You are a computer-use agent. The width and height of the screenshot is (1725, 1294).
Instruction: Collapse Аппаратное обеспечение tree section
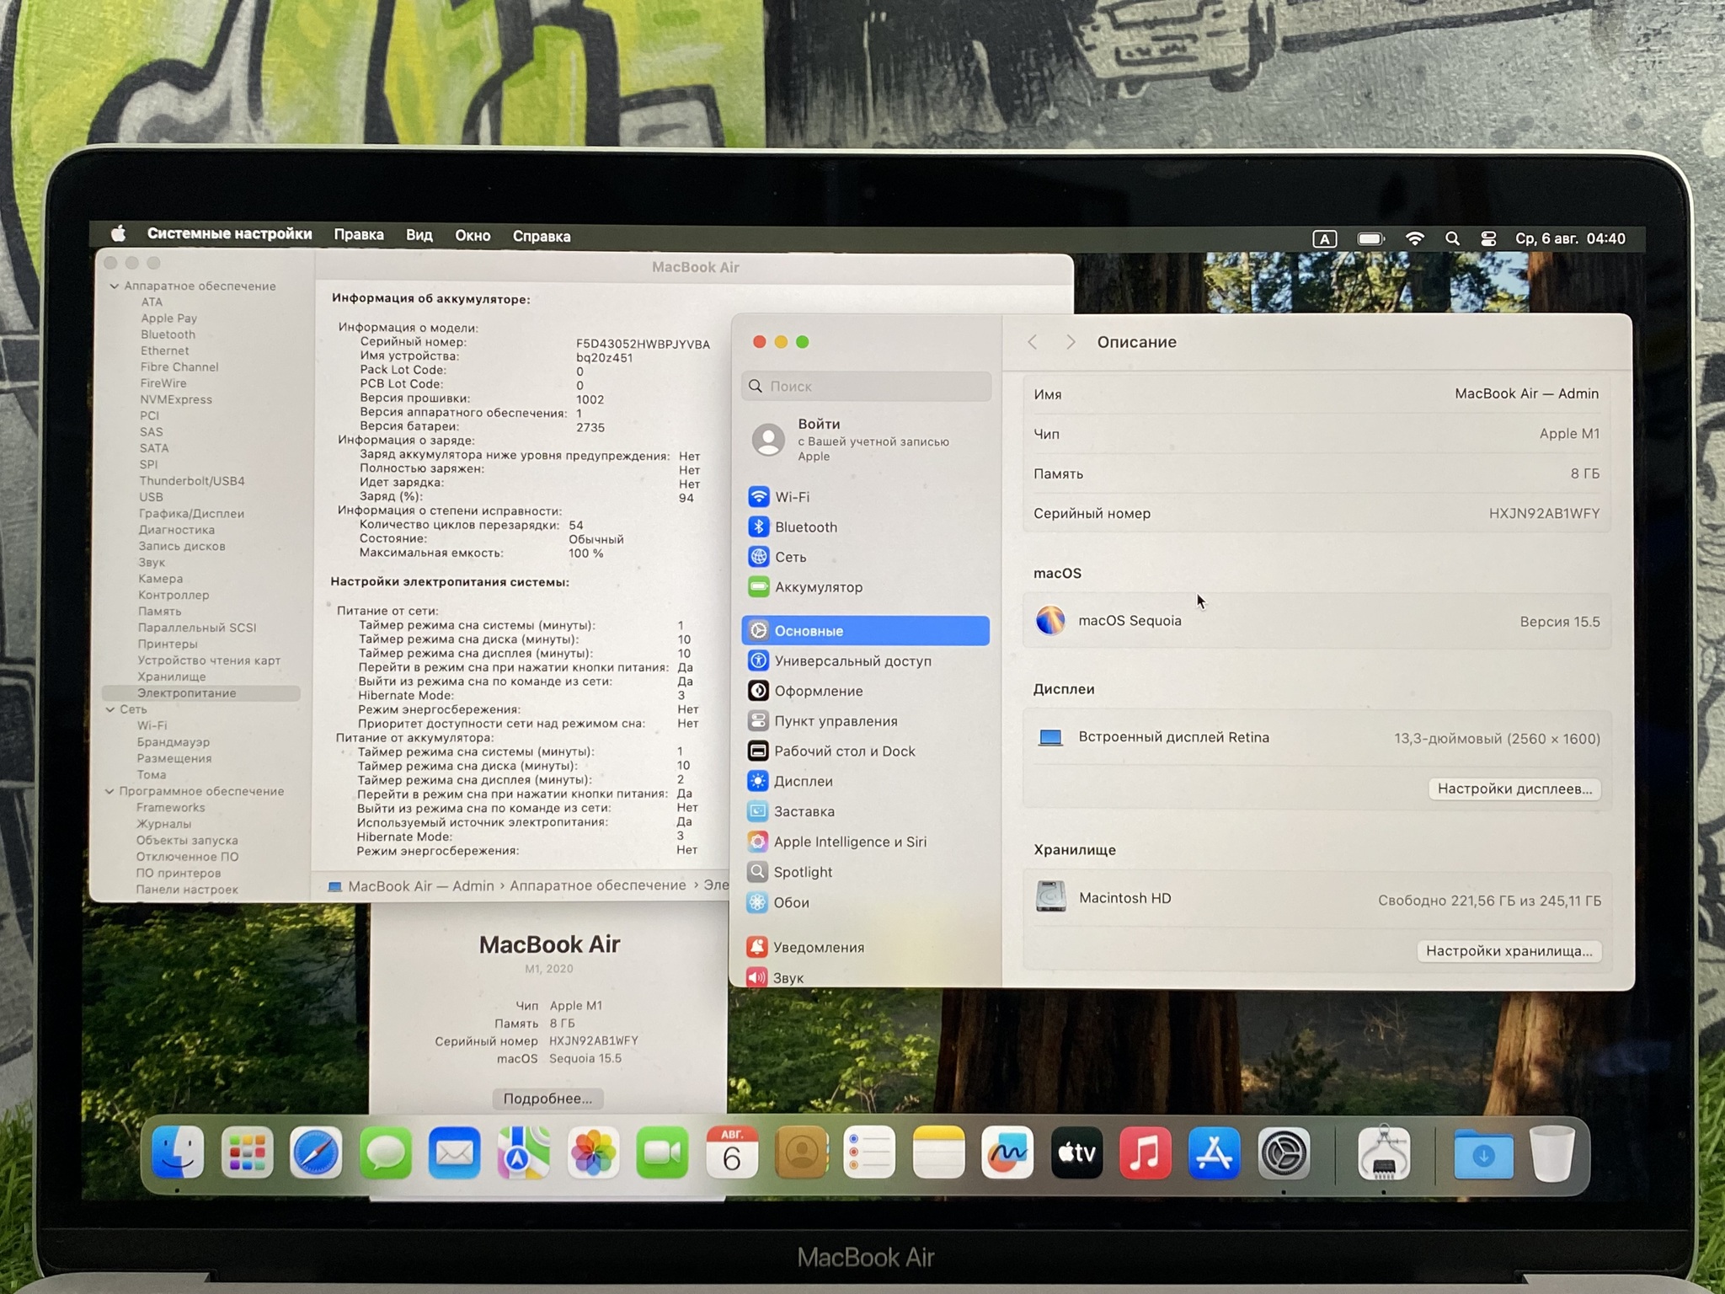point(115,286)
